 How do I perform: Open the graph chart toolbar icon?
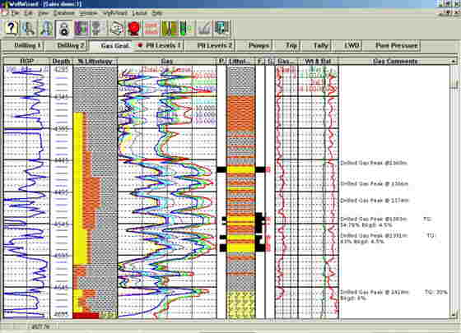click(x=204, y=29)
